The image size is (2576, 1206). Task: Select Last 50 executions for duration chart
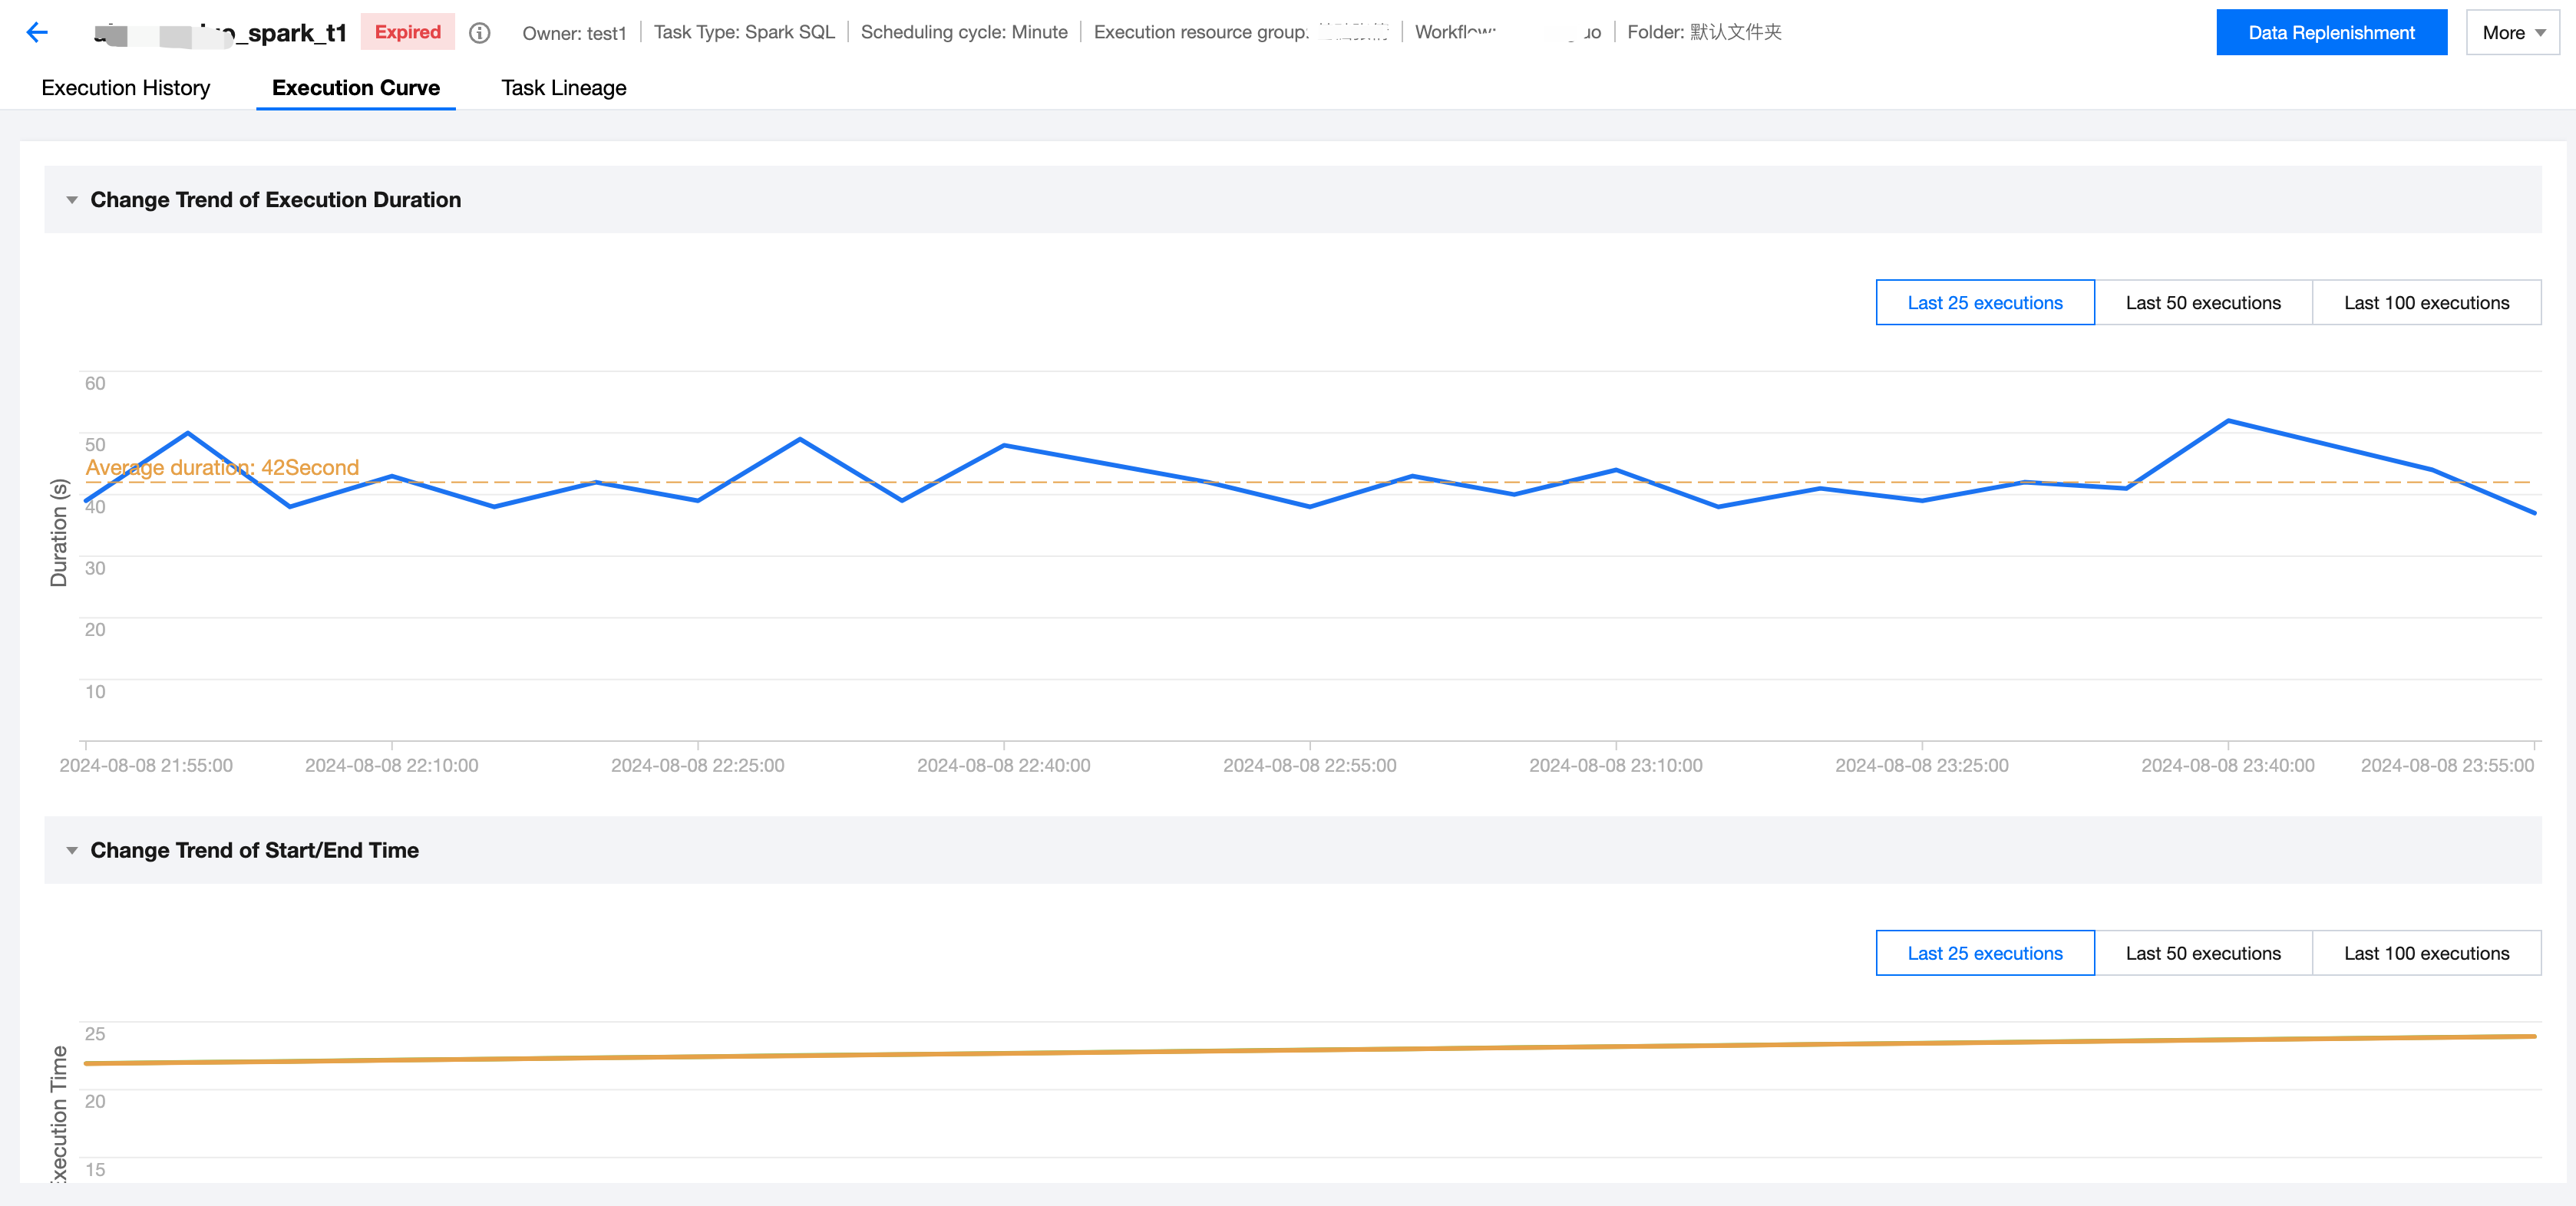2203,303
